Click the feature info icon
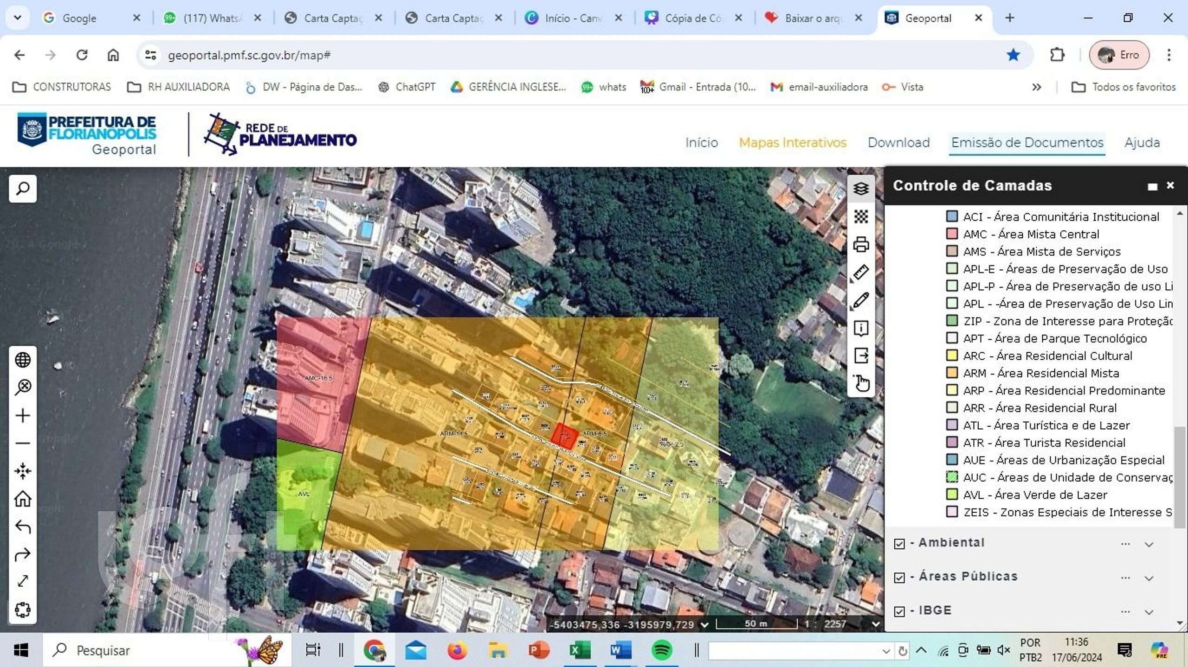 click(861, 328)
